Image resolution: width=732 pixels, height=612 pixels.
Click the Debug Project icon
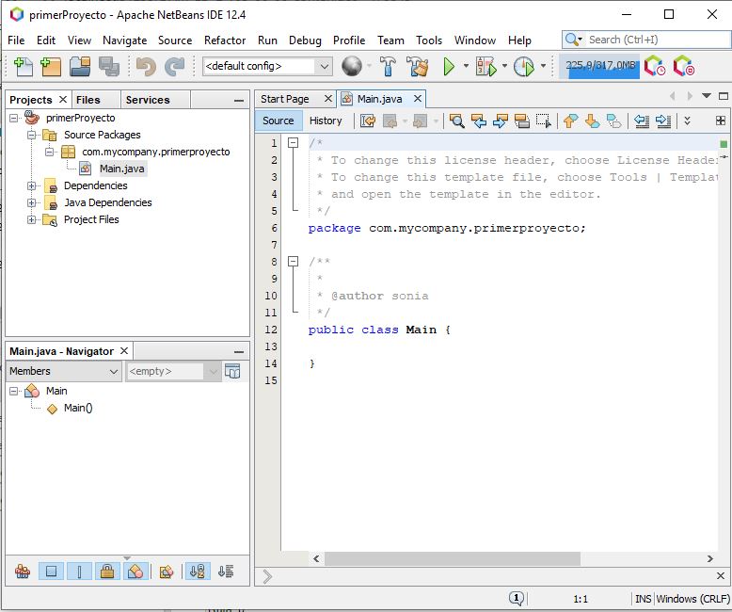[485, 66]
